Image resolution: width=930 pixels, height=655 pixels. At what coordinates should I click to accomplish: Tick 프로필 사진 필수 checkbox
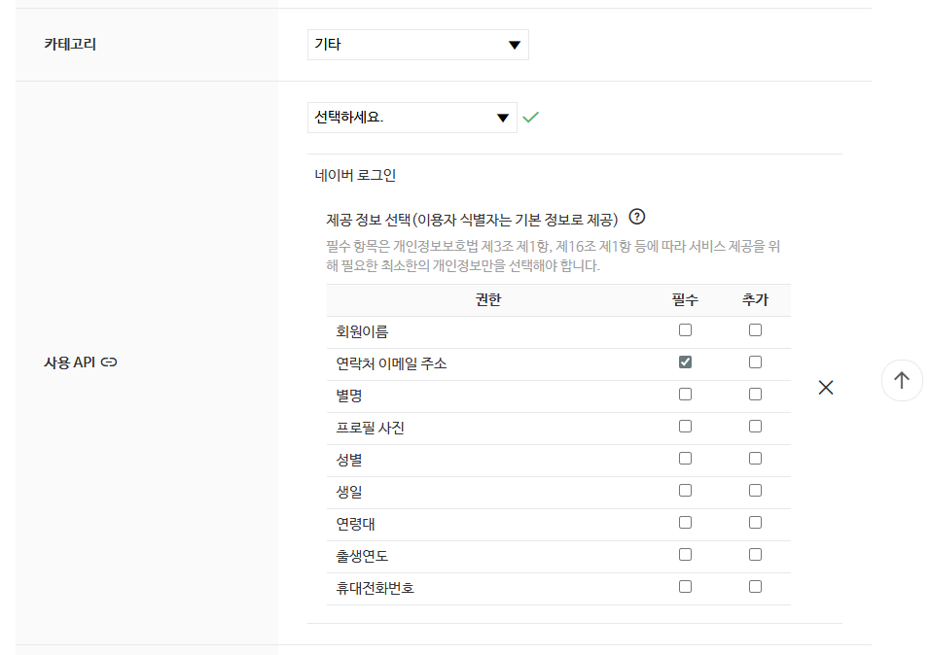pos(686,427)
